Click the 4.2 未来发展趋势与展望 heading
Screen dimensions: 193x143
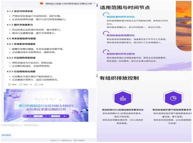point(21,39)
